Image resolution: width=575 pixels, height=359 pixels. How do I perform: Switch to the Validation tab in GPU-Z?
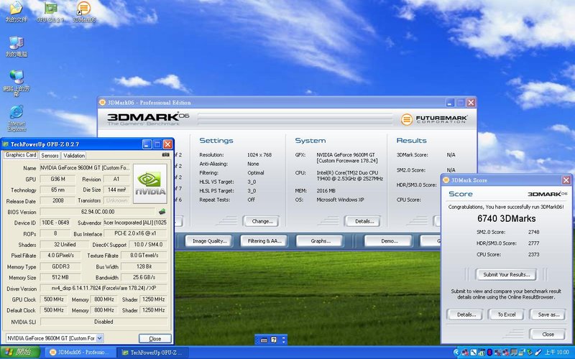tap(74, 156)
